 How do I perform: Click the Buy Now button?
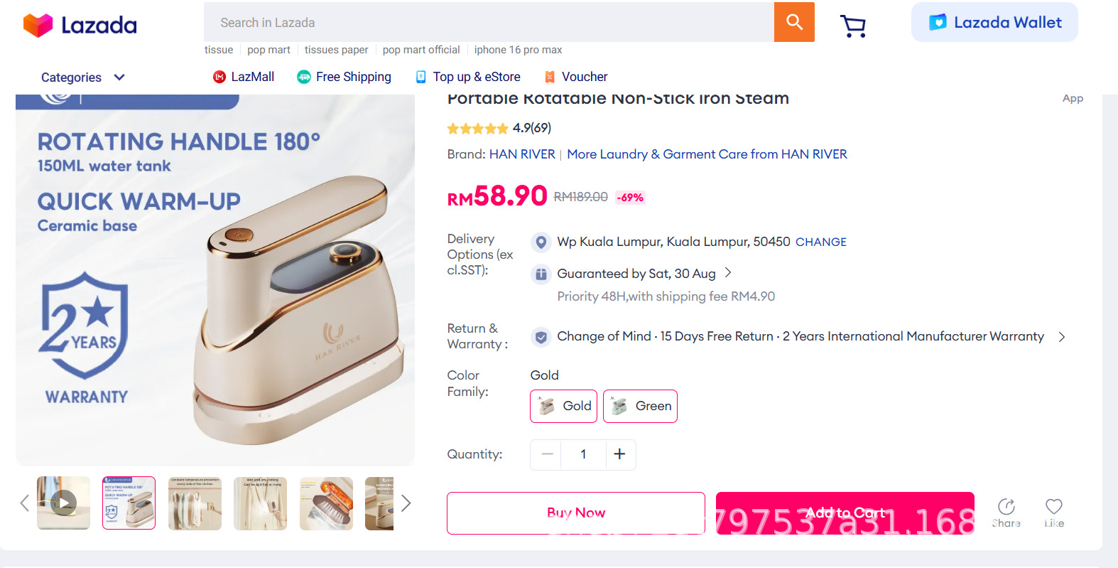click(575, 513)
